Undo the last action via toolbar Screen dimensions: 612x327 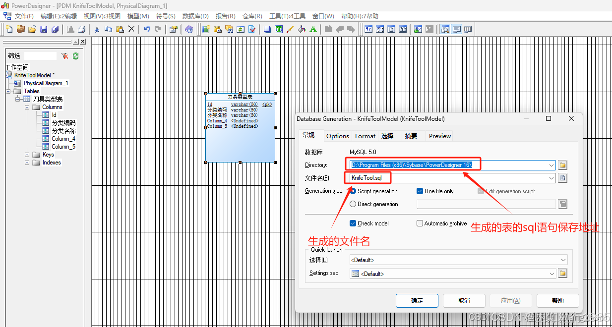[147, 29]
